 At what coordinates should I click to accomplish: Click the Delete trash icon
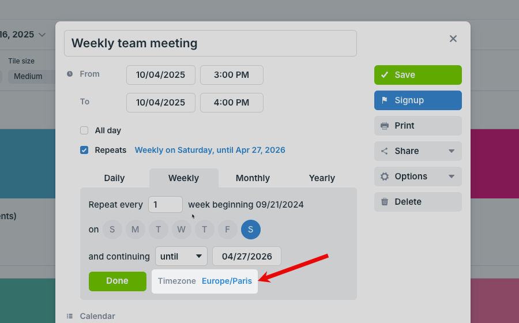point(385,202)
